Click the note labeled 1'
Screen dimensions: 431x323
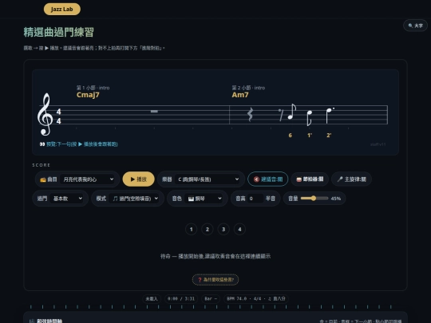pos(309,117)
